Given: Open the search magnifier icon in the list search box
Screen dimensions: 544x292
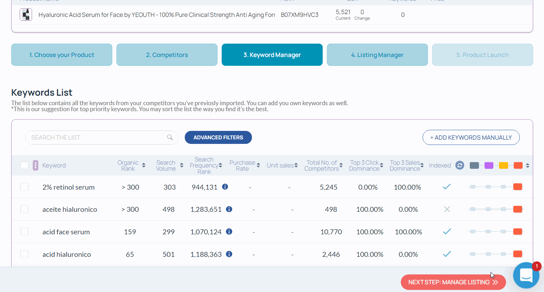Looking at the screenshot, I should tap(170, 137).
